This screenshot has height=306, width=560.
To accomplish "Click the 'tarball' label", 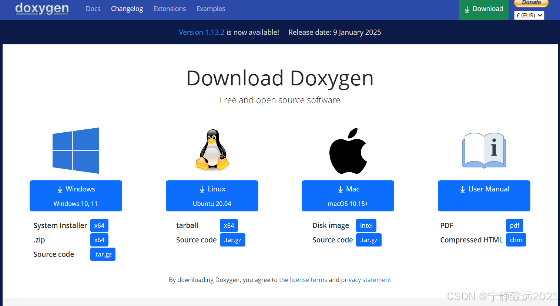I will tap(187, 225).
